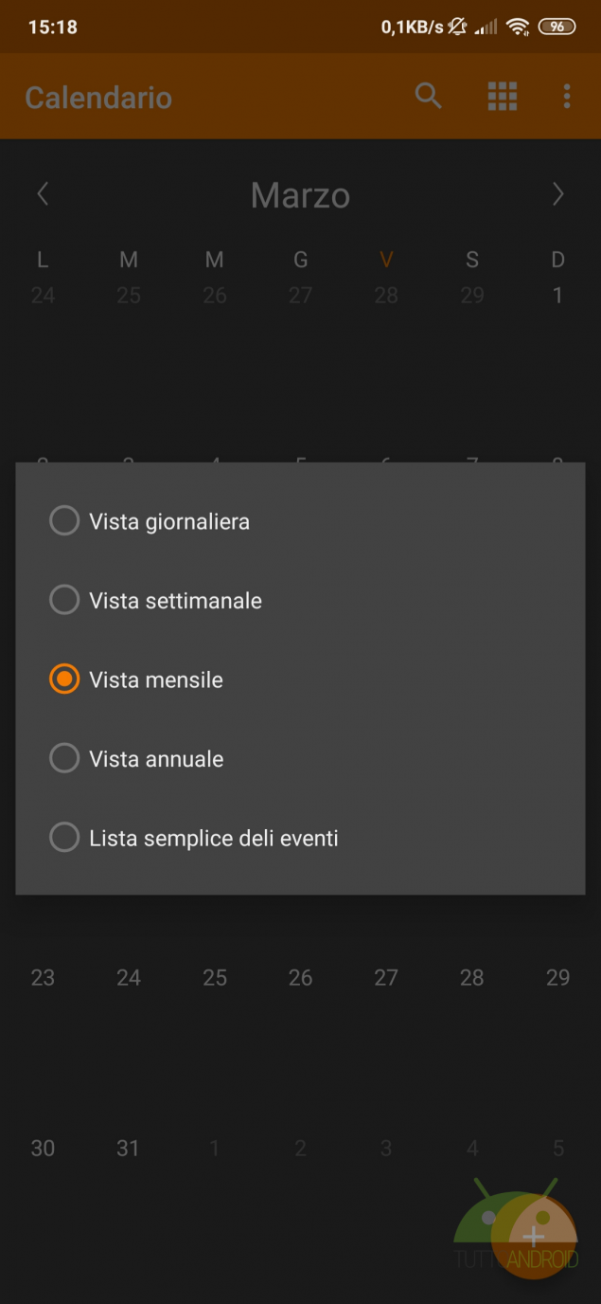Viewport: 601px width, 1304px height.
Task: Select the Vista annuale radio button
Action: point(64,758)
